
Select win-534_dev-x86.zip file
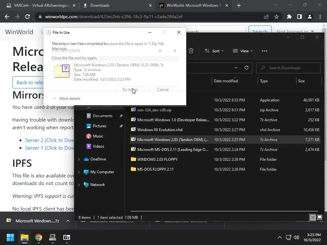click(225, 110)
